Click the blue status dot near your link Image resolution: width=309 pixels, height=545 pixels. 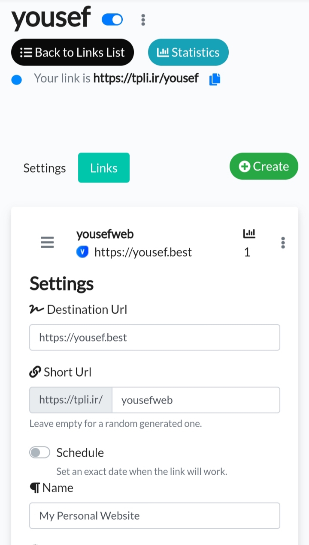16,80
